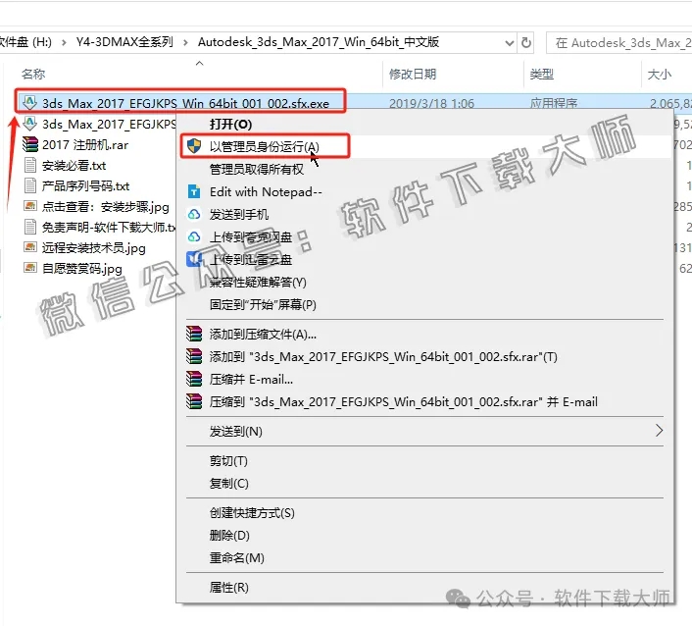Sort files by the 大小 column header
Screen dimensions: 692x626
659,75
